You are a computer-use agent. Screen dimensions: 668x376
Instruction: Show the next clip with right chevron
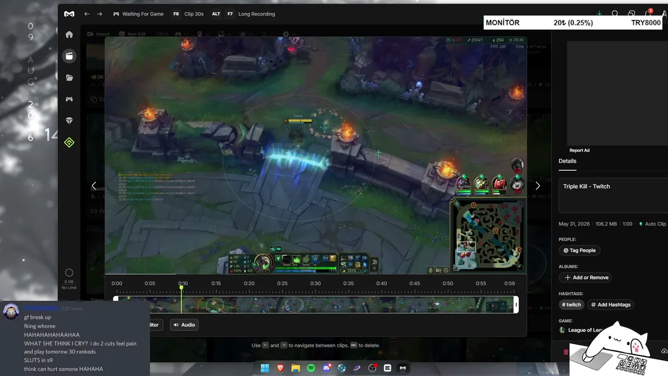(x=538, y=185)
